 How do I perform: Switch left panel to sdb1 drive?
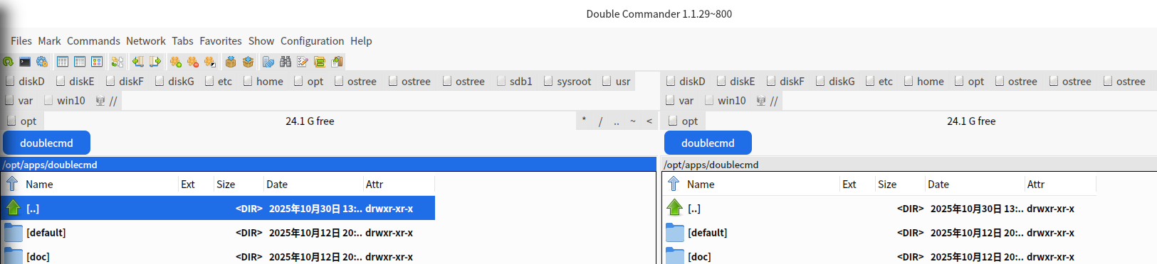pos(515,82)
